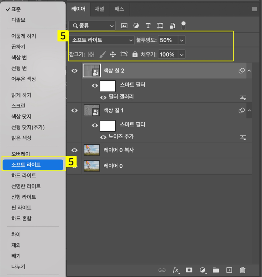Select 색상 칠 2 layer thumbnail
Image resolution: width=262 pixels, height=277 pixels.
point(92,71)
